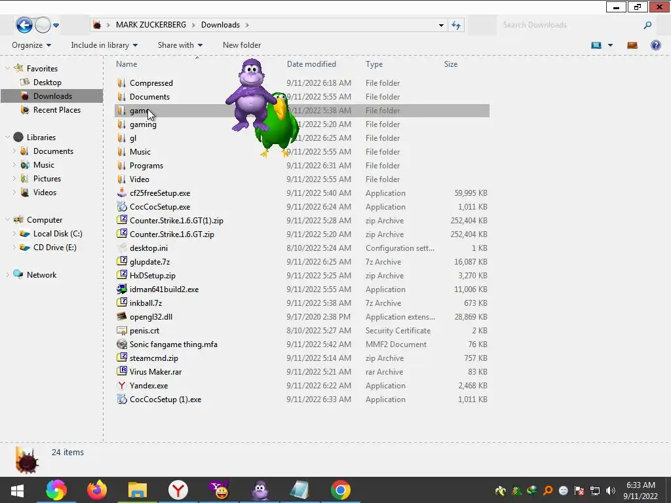Select the CocCocSetup (1).exe file name
The image size is (671, 503).
(x=165, y=399)
